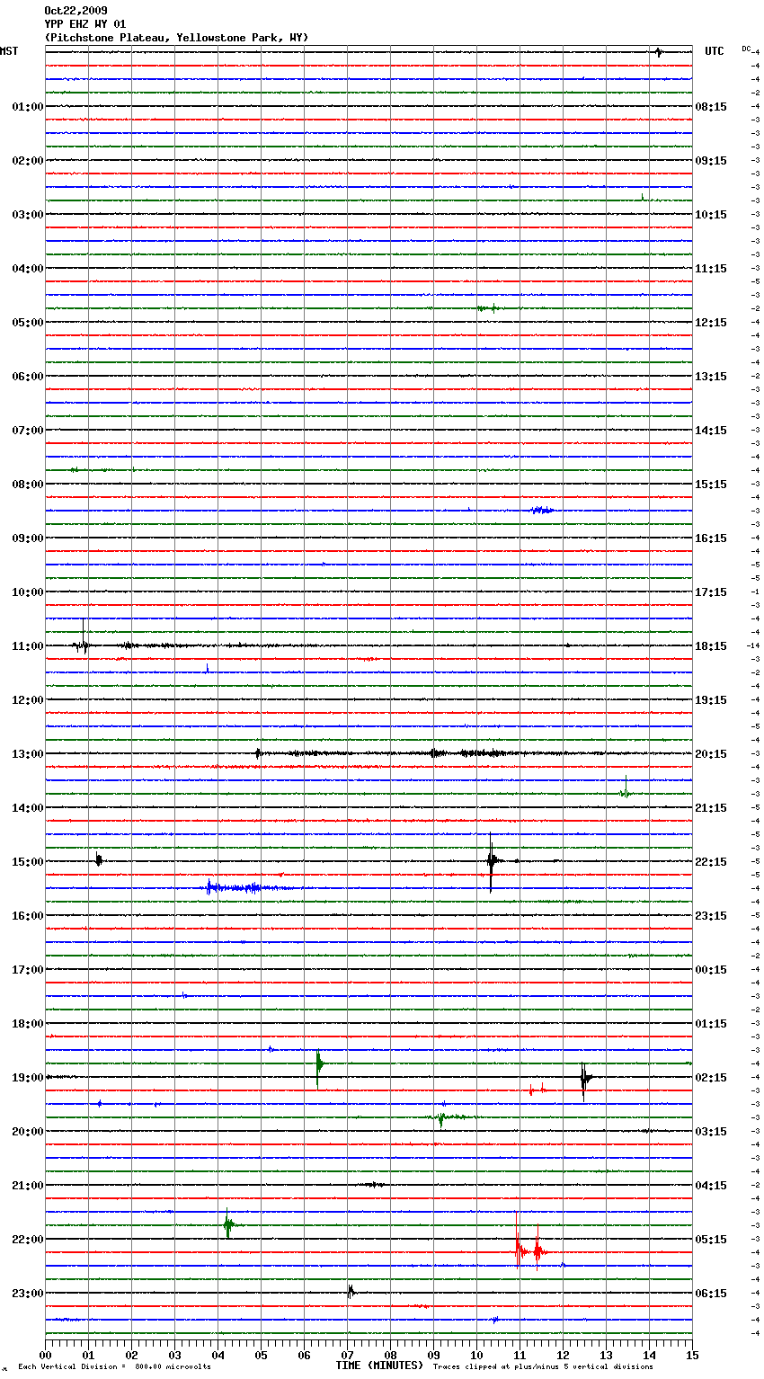The width and height of the screenshot is (764, 1379).
Task: Click the date label Oct22,2009
Action: pos(76,11)
